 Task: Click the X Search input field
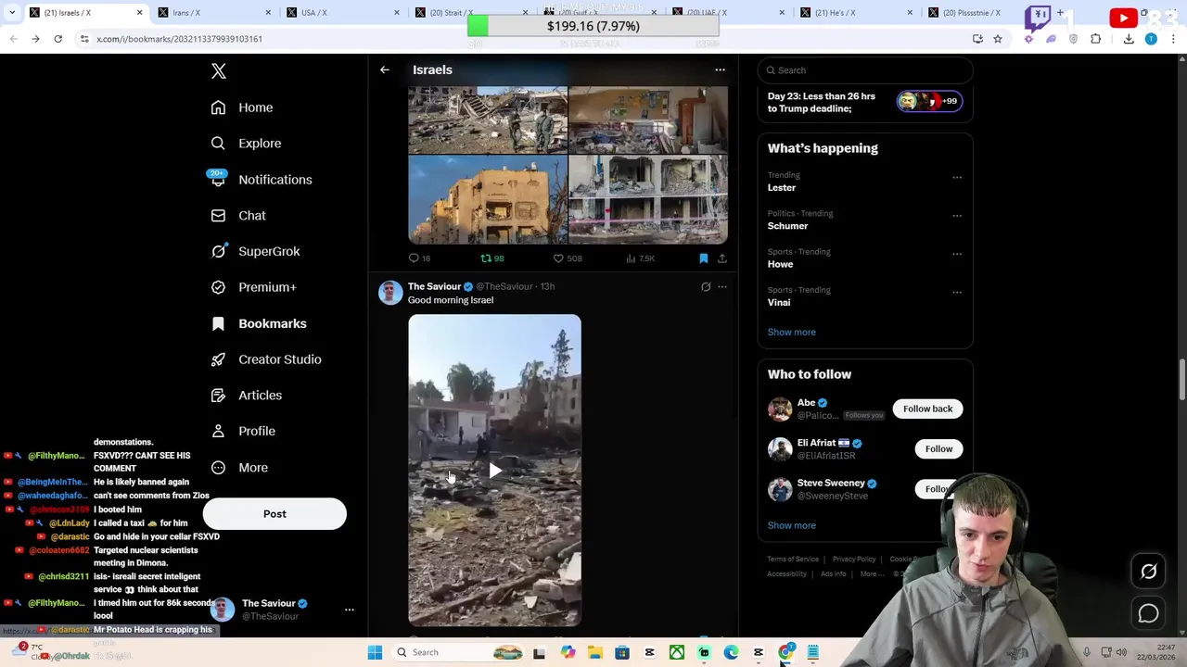point(865,70)
